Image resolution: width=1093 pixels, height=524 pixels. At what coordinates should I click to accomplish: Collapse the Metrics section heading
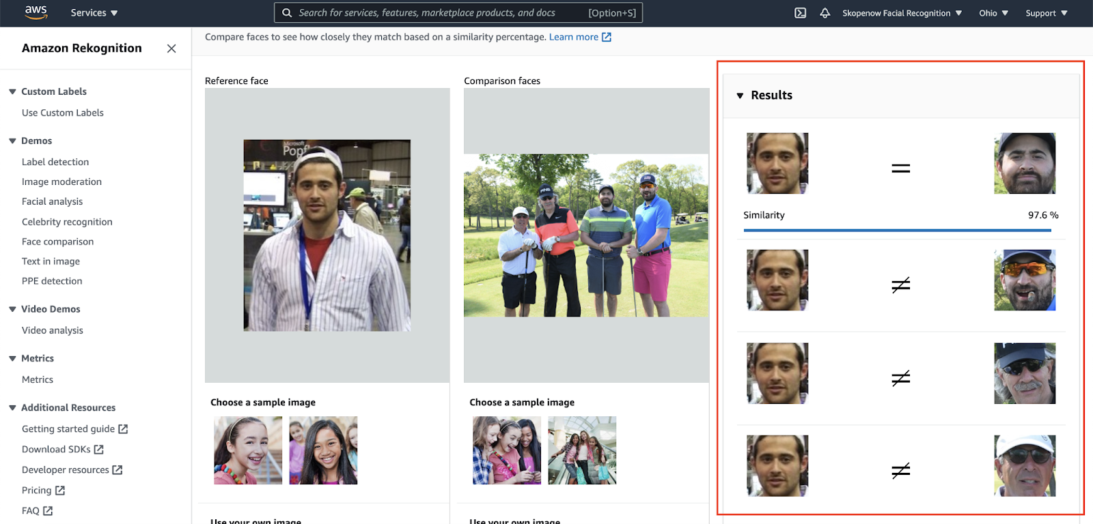12,358
